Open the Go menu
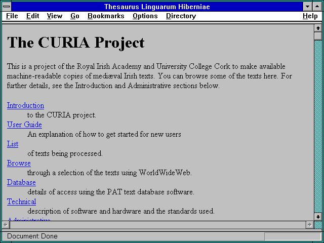324x243 pixels. coord(75,16)
